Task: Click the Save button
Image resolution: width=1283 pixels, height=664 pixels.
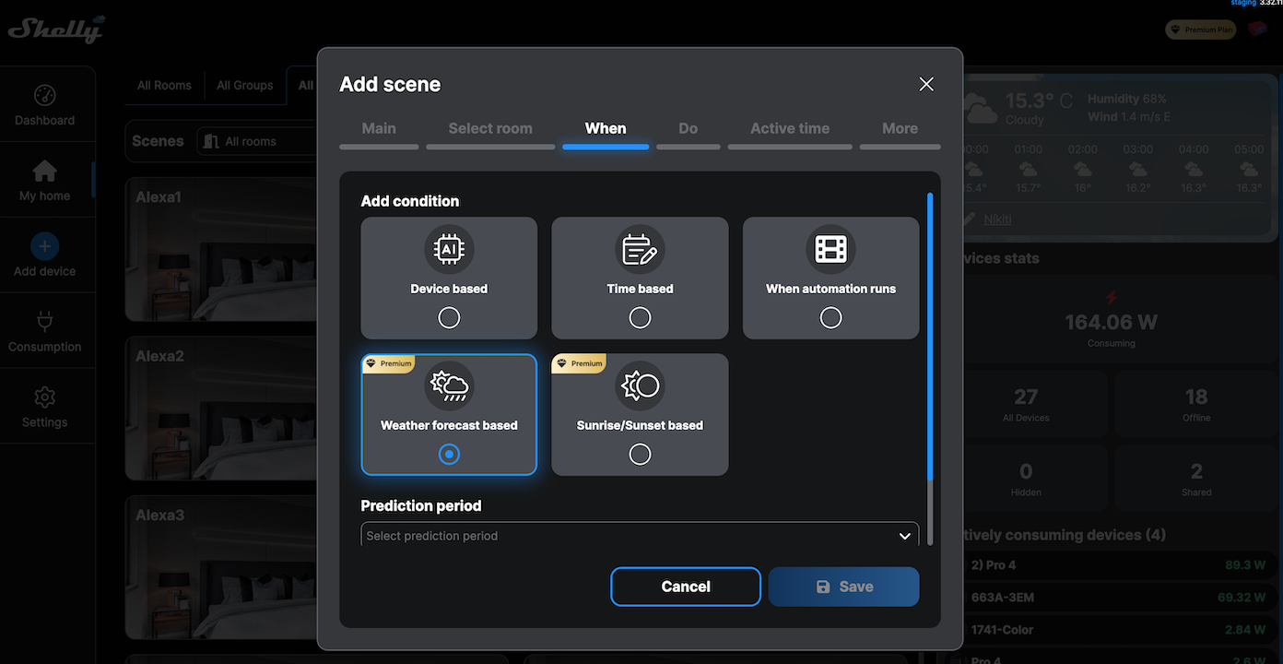Action: tap(843, 587)
